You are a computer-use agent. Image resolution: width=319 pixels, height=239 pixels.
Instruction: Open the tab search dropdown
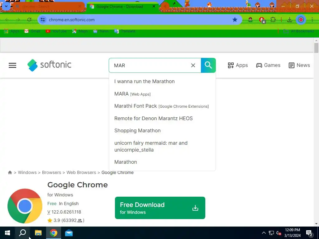coord(6,6)
